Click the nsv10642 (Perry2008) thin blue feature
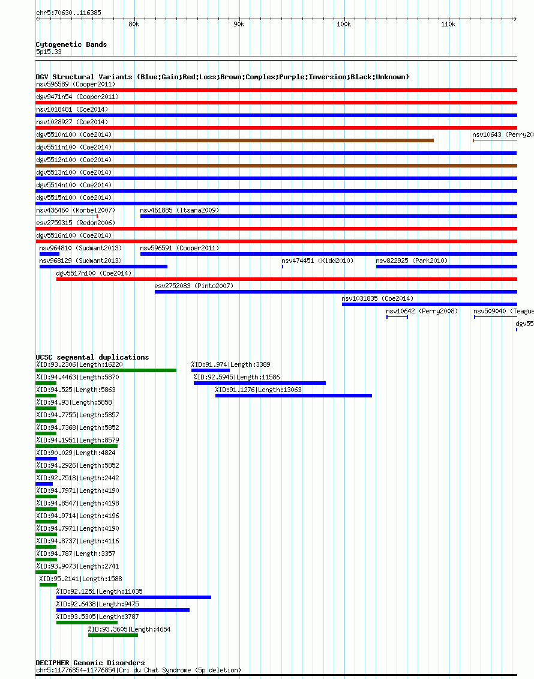The width and height of the screenshot is (534, 679). pyautogui.click(x=397, y=317)
